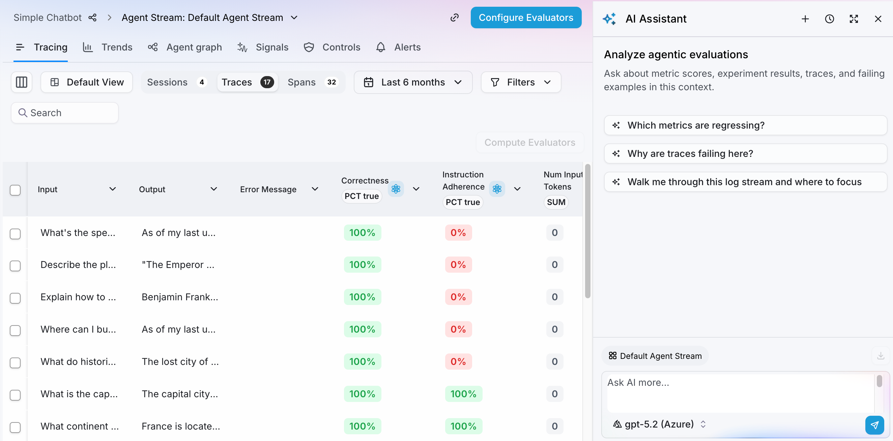This screenshot has height=441, width=893.
Task: Open the Correctness column chevron menu
Action: coord(416,189)
